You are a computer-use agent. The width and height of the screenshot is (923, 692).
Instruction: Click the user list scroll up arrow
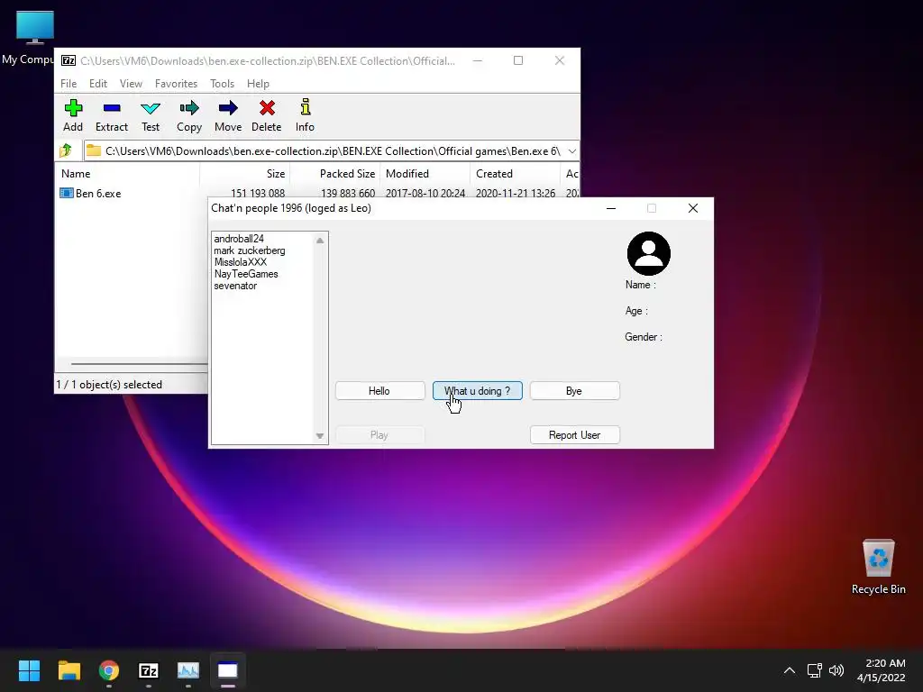click(320, 240)
